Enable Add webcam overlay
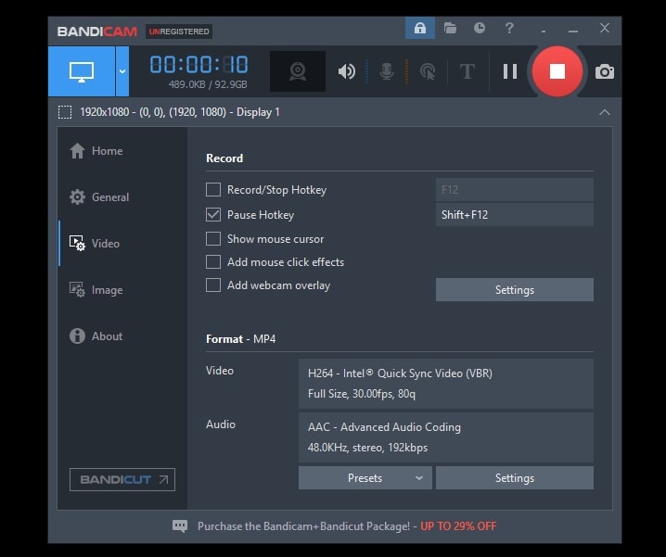The width and height of the screenshot is (666, 557). tap(213, 285)
